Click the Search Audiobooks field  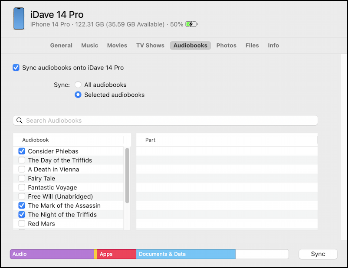(165, 121)
